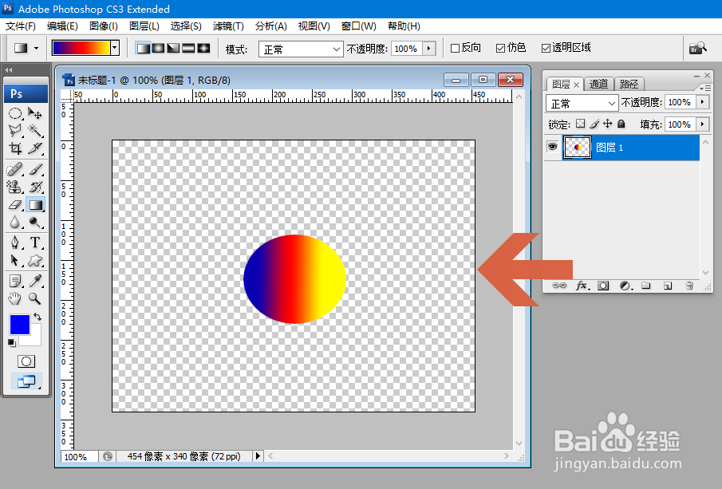Viewport: 722px width, 489px height.
Task: Open the 模式 blend mode dropdown
Action: 301,48
